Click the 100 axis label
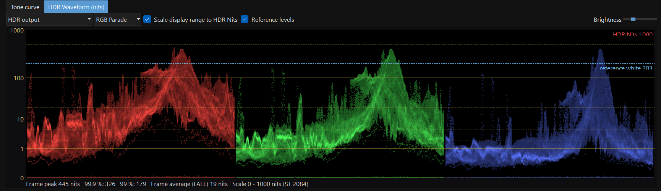 (19, 78)
